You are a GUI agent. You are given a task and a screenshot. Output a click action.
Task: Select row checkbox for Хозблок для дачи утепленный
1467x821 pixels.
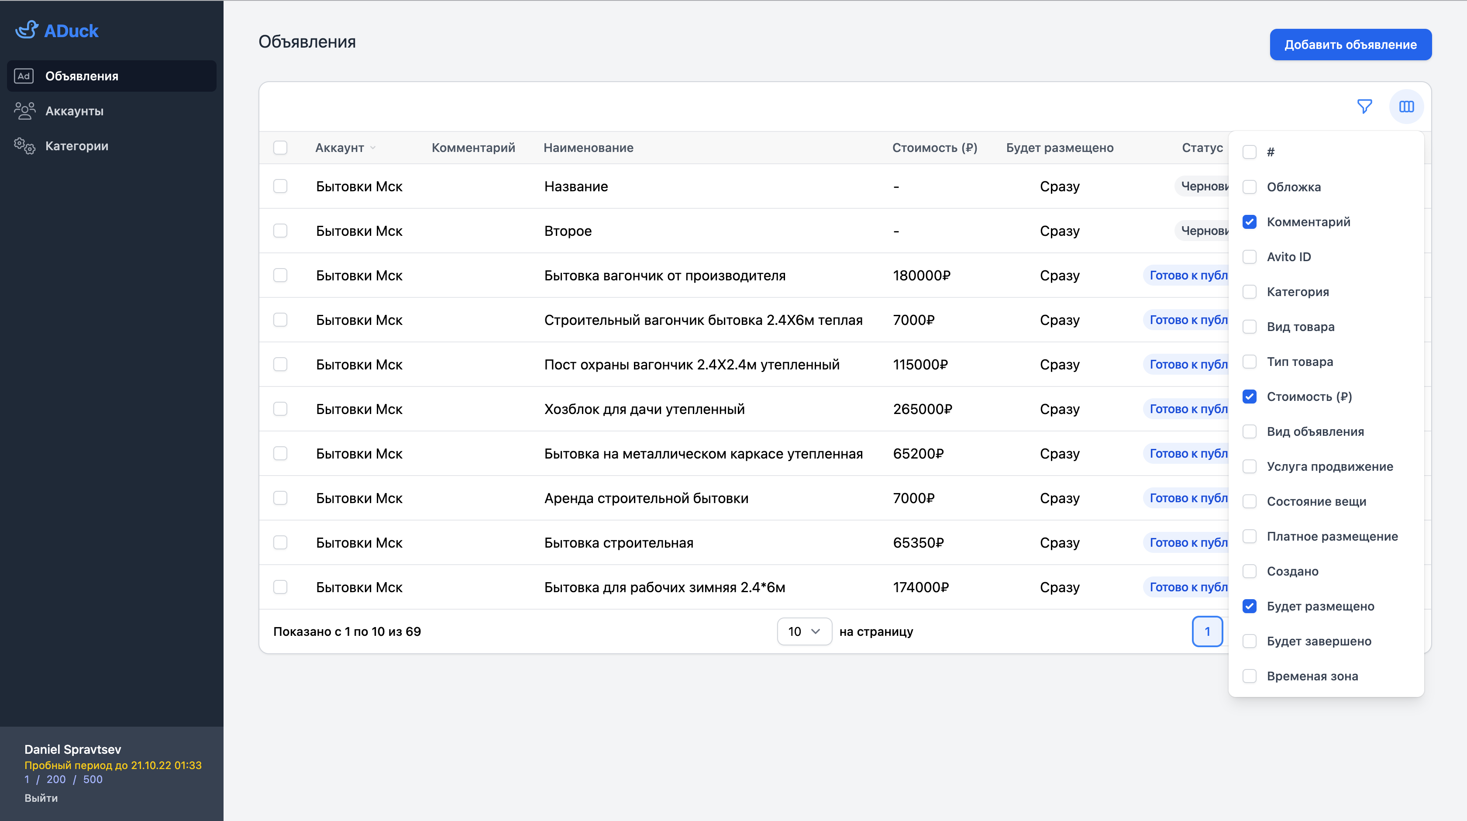(280, 408)
